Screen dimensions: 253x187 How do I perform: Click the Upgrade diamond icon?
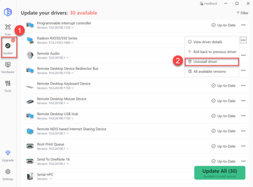tap(8, 155)
